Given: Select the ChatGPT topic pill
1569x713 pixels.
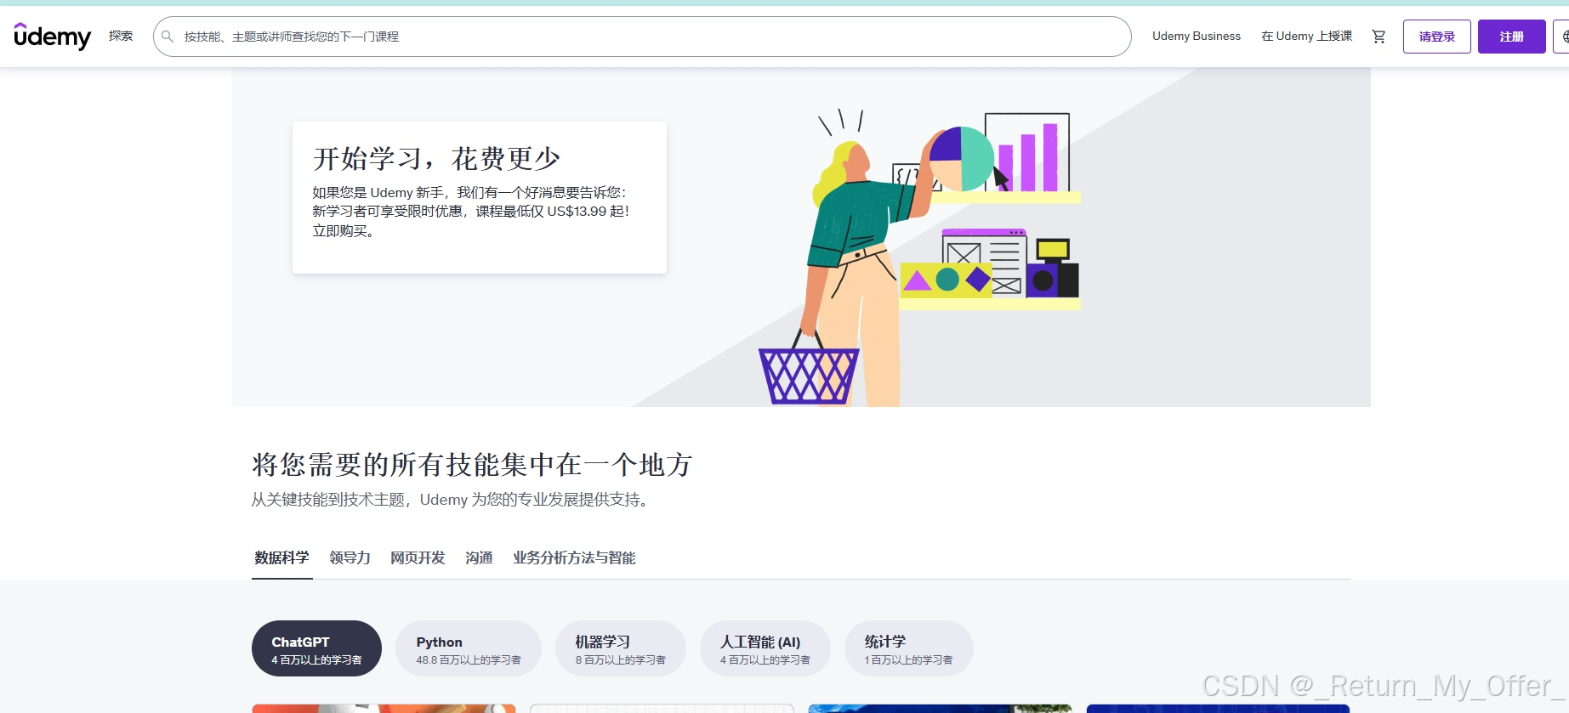Looking at the screenshot, I should coord(316,648).
